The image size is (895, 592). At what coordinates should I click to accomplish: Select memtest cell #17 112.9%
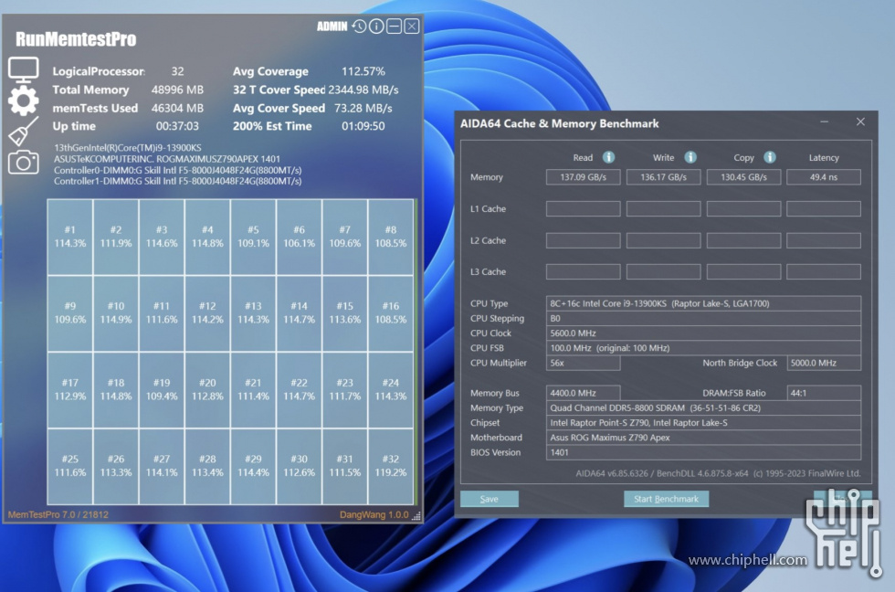point(70,390)
